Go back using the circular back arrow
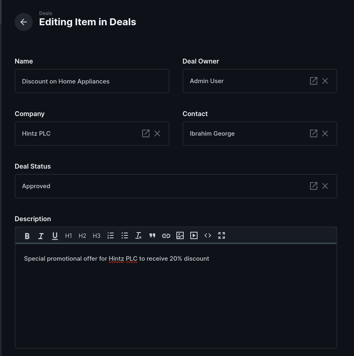 (x=23, y=22)
